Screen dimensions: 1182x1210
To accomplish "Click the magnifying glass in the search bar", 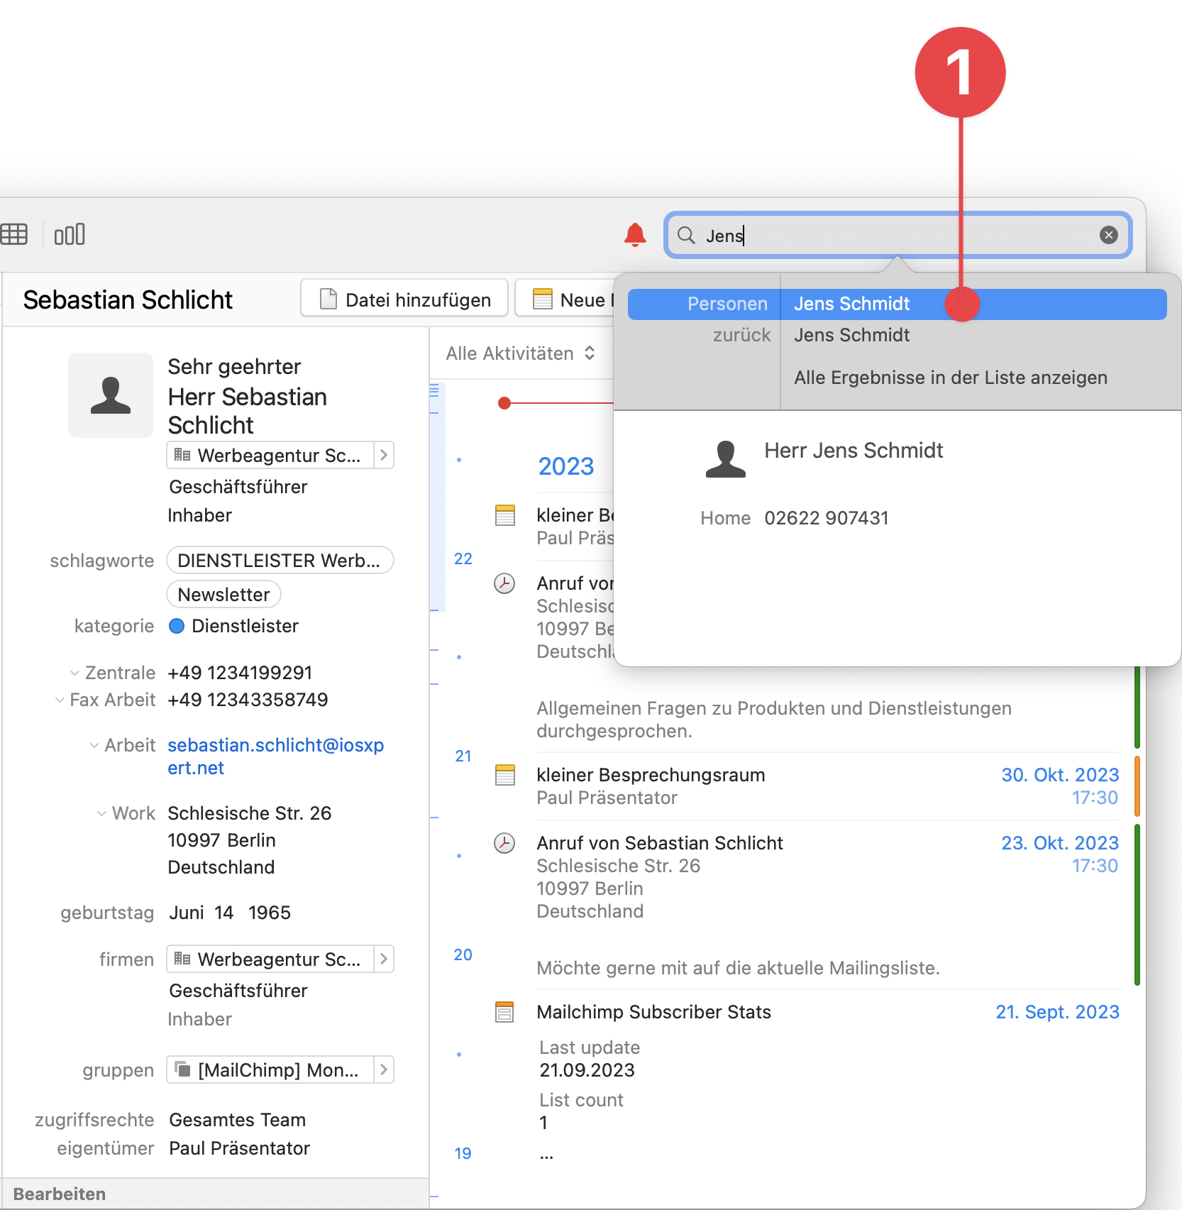I will coord(685,236).
